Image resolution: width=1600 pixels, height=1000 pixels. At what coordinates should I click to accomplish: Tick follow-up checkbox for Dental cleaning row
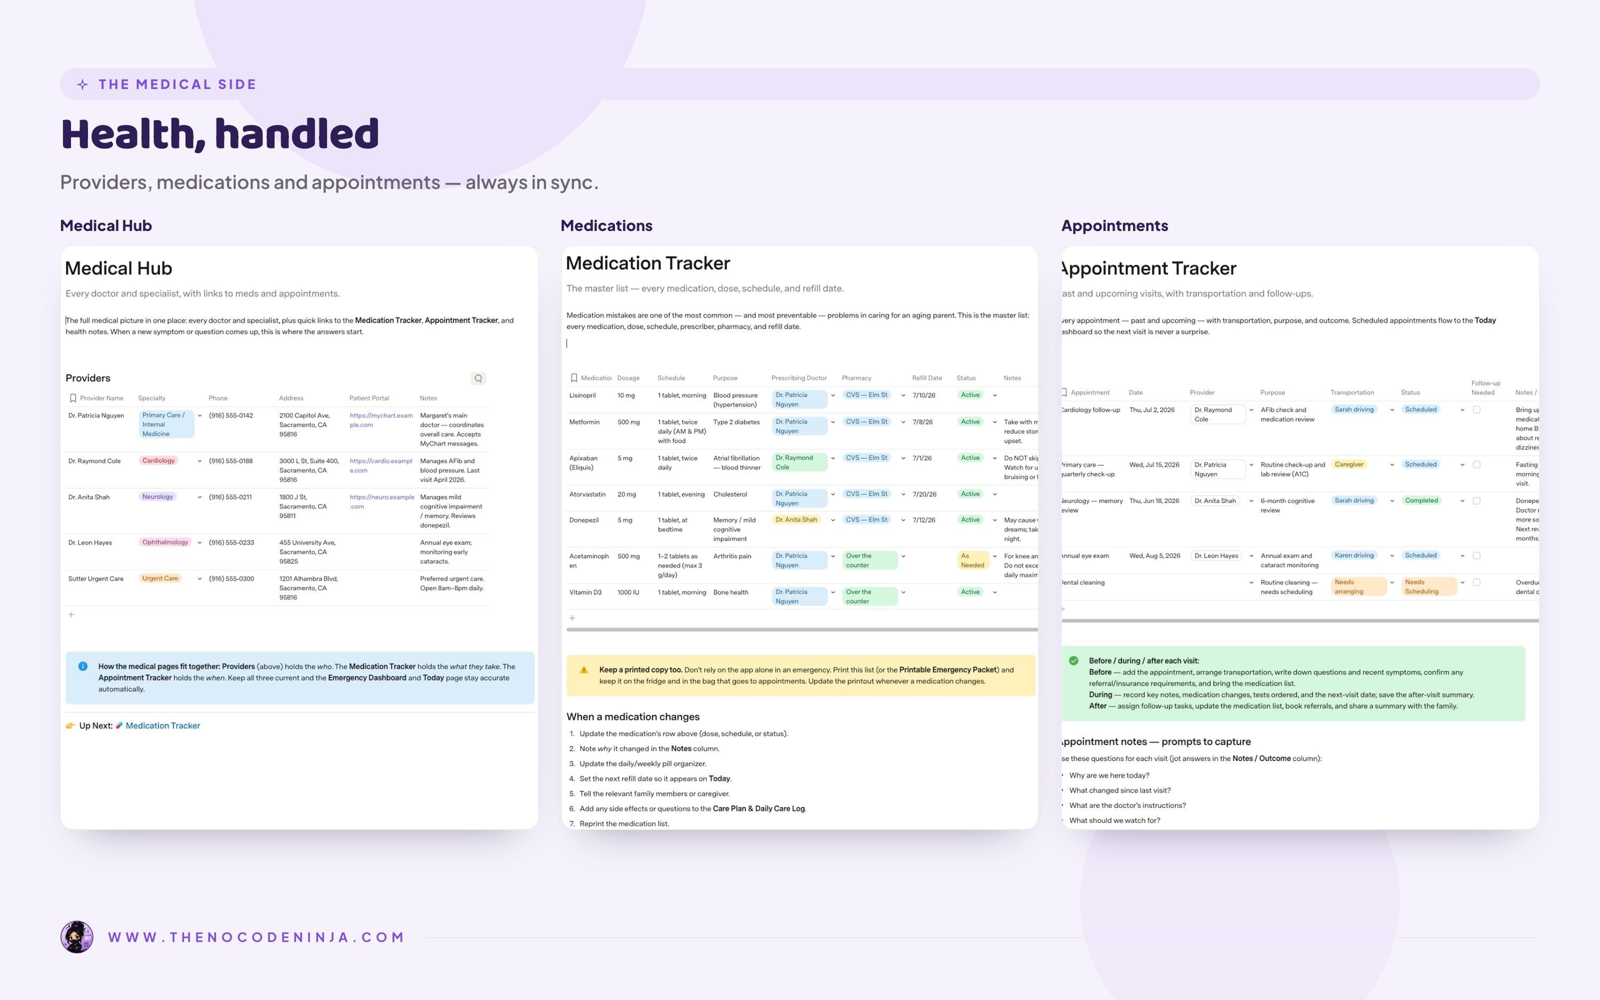(1476, 583)
